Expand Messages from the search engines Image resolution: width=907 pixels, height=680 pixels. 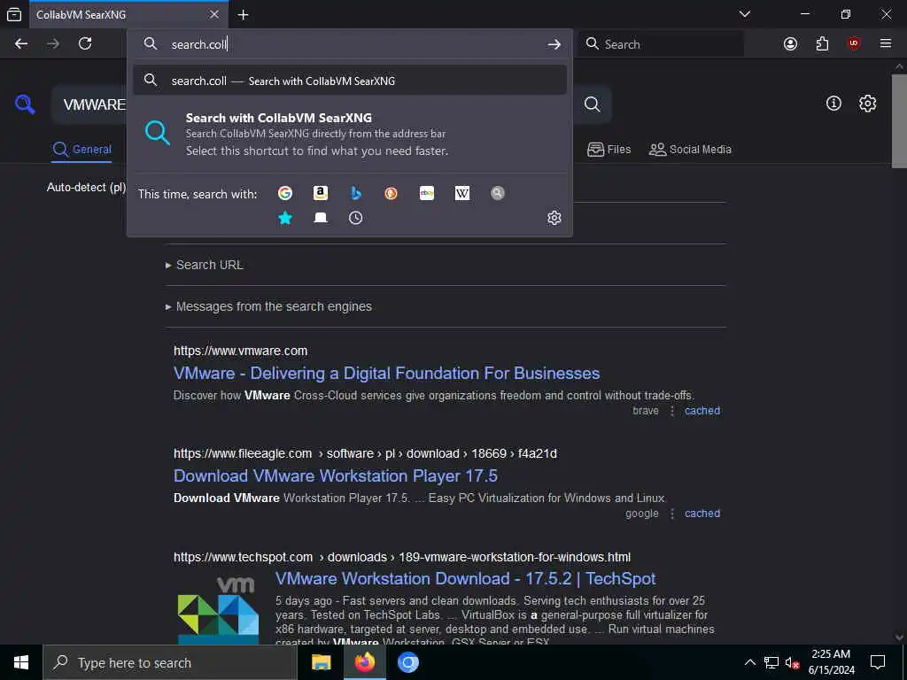[269, 306]
